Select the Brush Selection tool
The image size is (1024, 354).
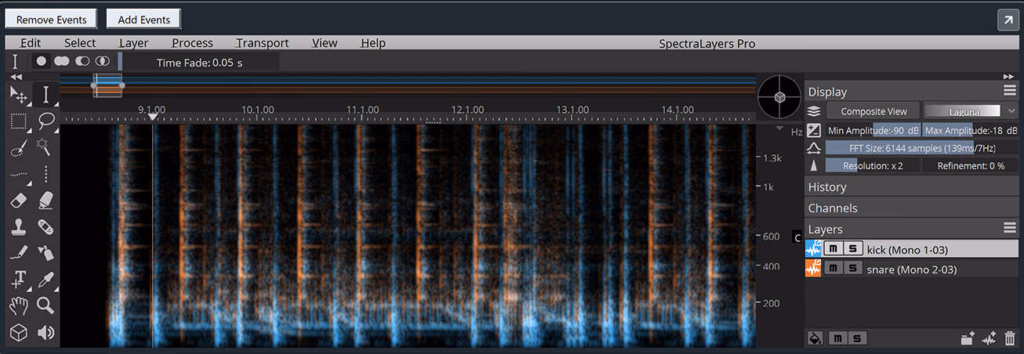[19, 147]
